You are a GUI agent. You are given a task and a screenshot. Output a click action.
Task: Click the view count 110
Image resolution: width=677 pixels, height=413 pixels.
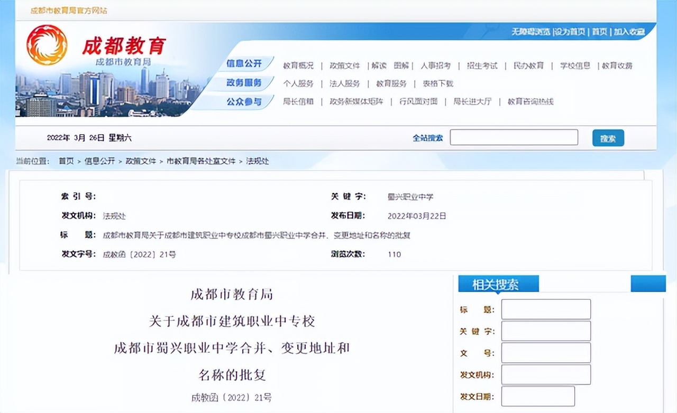(395, 255)
